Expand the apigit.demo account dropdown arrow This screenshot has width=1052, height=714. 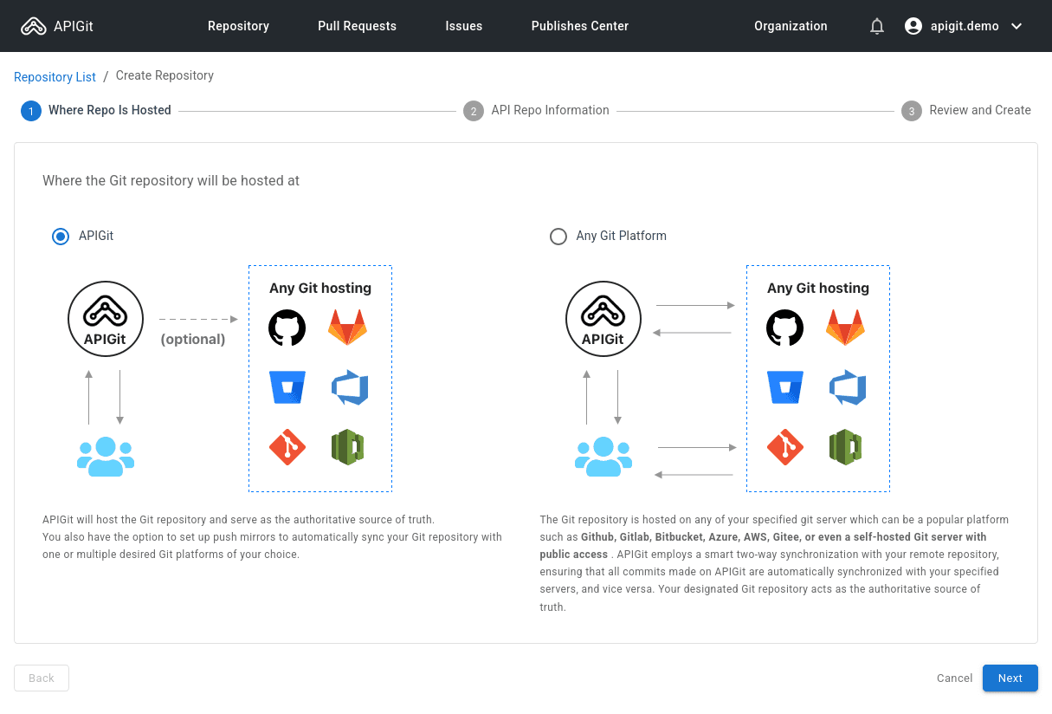[1017, 26]
